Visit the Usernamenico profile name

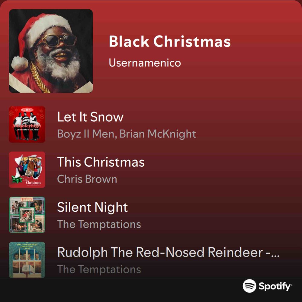pos(145,63)
